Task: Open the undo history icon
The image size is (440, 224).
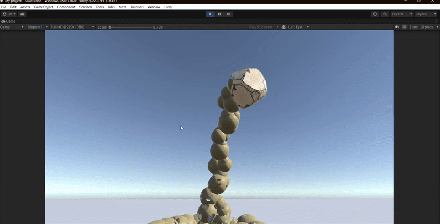Action: 375,14
